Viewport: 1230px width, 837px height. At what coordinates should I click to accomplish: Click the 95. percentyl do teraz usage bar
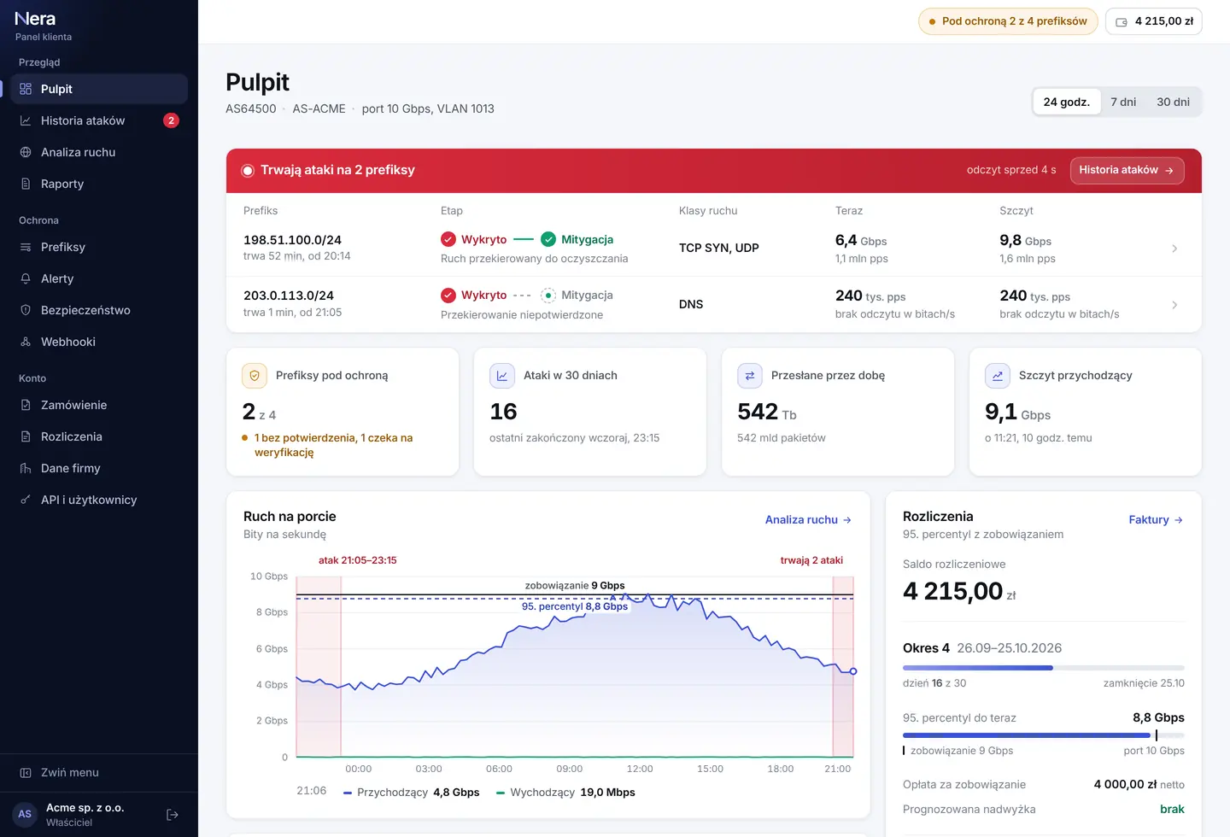coord(1044,735)
